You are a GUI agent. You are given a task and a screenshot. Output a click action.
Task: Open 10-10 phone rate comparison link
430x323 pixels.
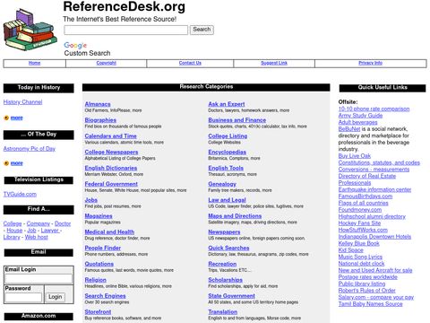click(x=374, y=109)
